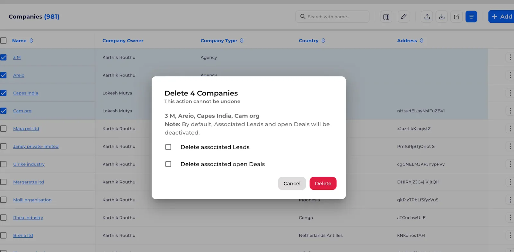Click Cancel in the delete dialog
The image size is (514, 252).
tap(292, 183)
